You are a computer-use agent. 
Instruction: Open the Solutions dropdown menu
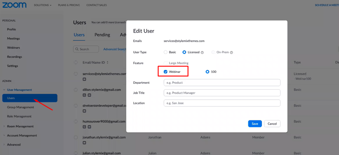point(43,5)
